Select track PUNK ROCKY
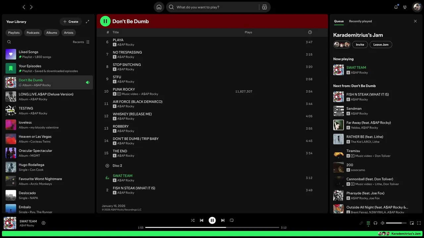 (212, 92)
